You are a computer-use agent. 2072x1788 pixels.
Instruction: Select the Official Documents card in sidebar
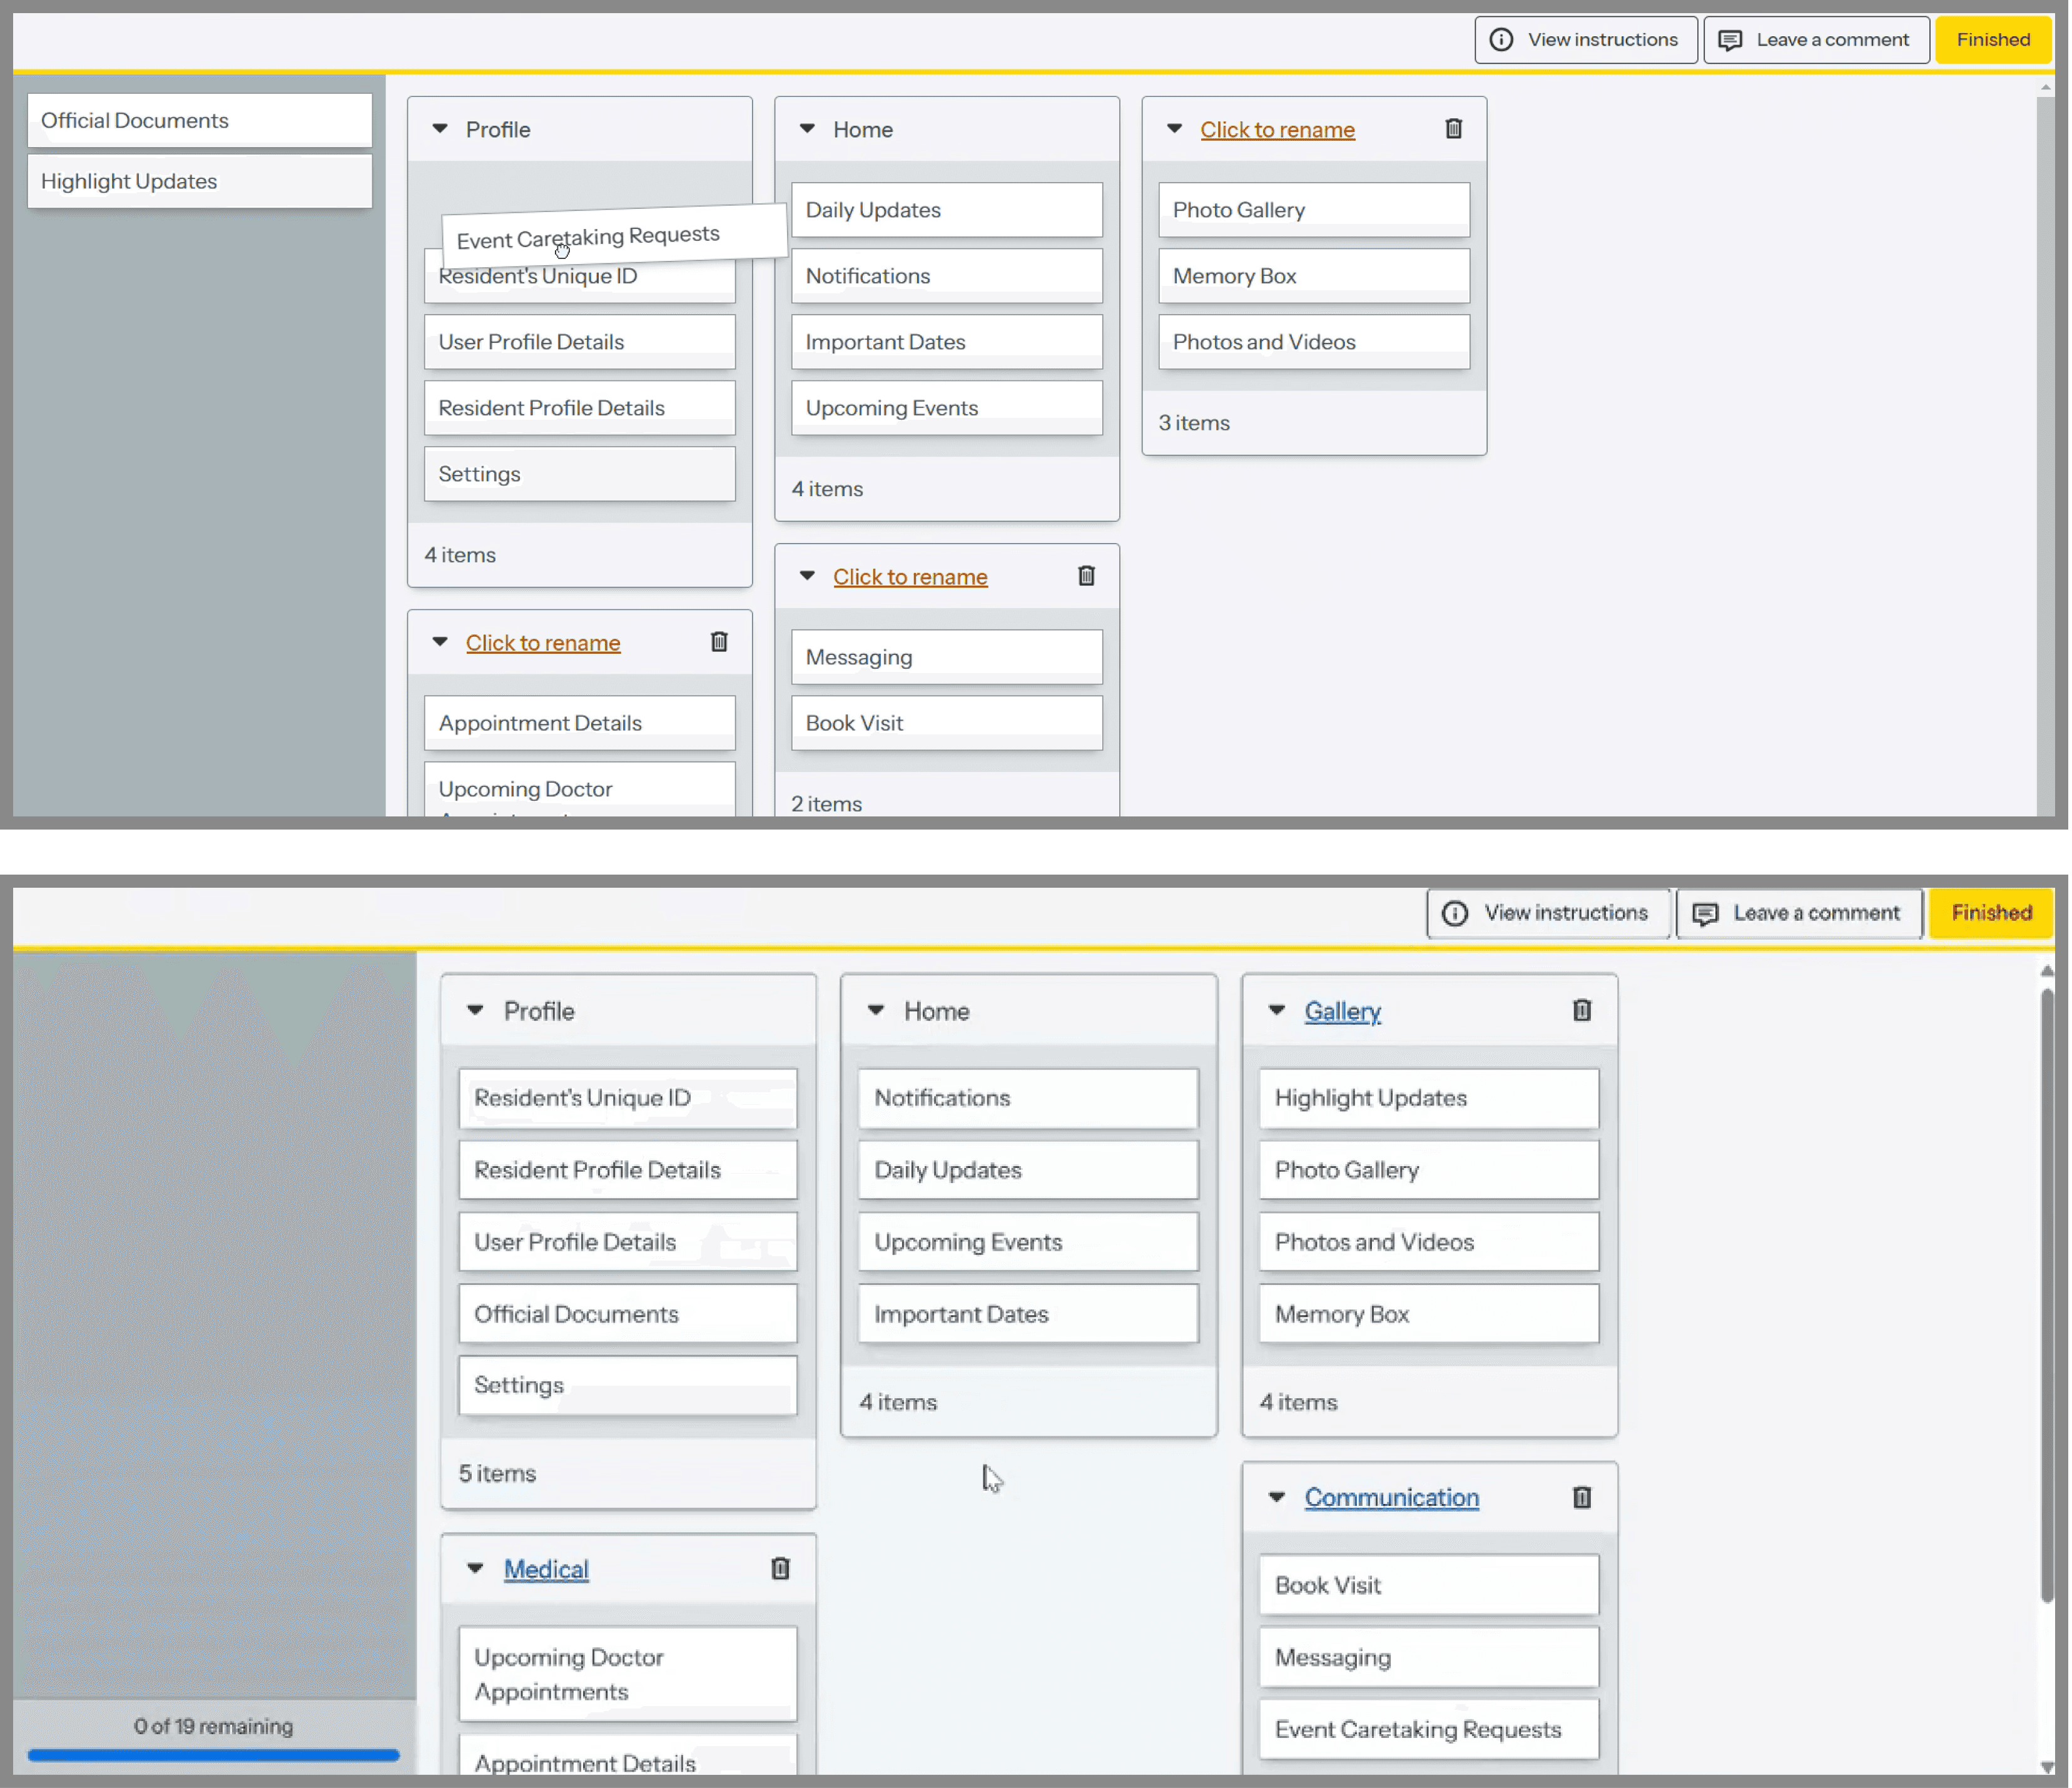200,121
